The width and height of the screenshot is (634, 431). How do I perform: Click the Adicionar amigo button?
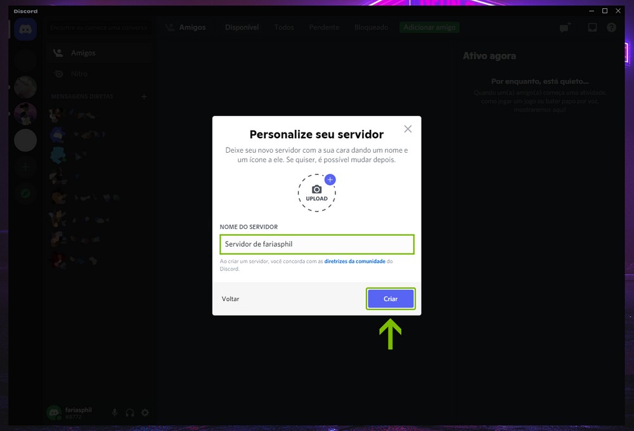(429, 28)
